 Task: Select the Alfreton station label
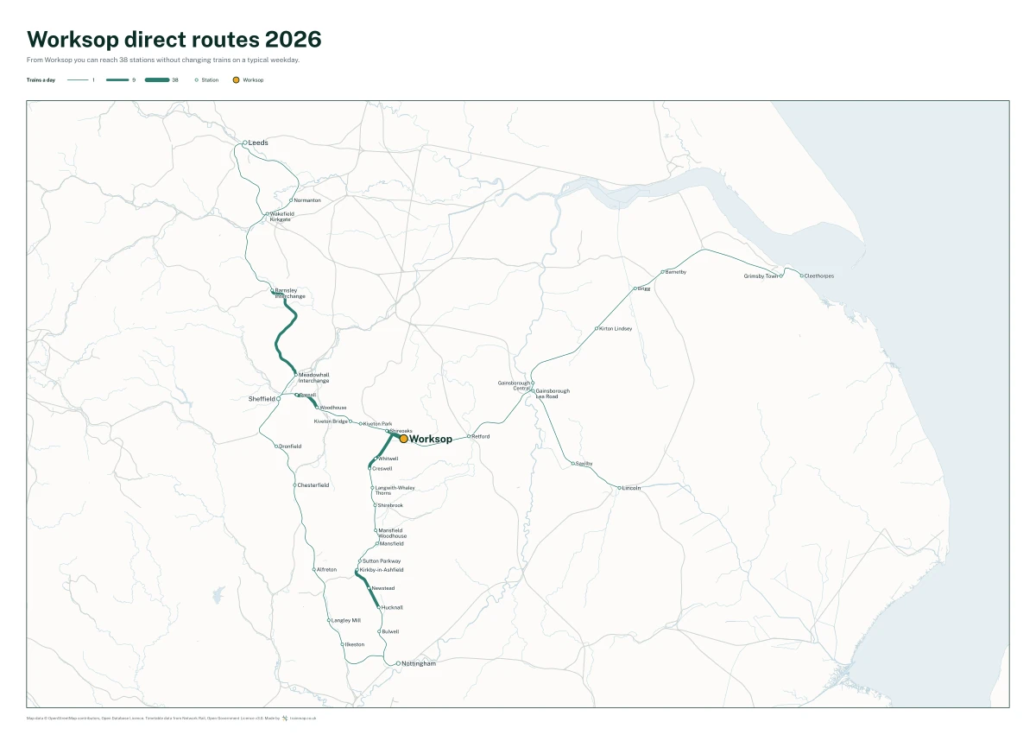coord(326,570)
